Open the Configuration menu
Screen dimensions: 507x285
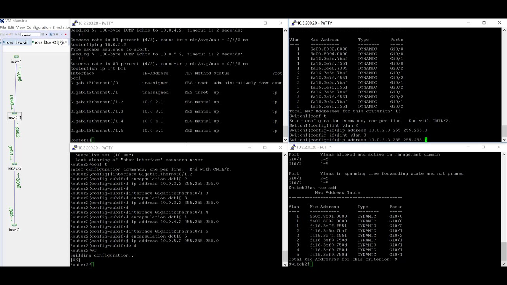click(x=38, y=28)
